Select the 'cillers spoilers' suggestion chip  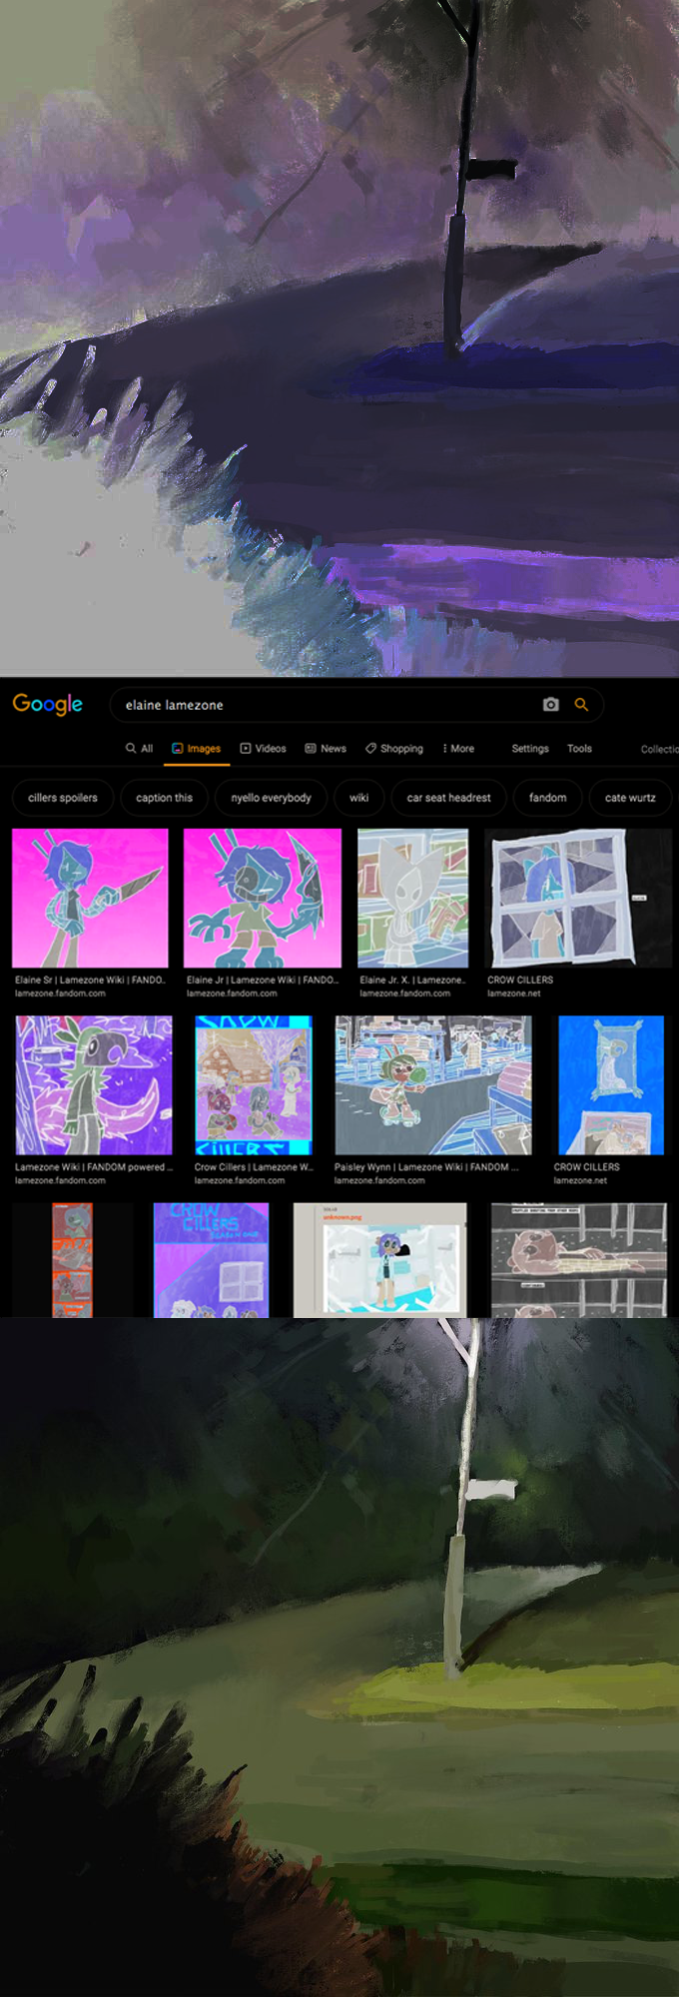pos(63,798)
